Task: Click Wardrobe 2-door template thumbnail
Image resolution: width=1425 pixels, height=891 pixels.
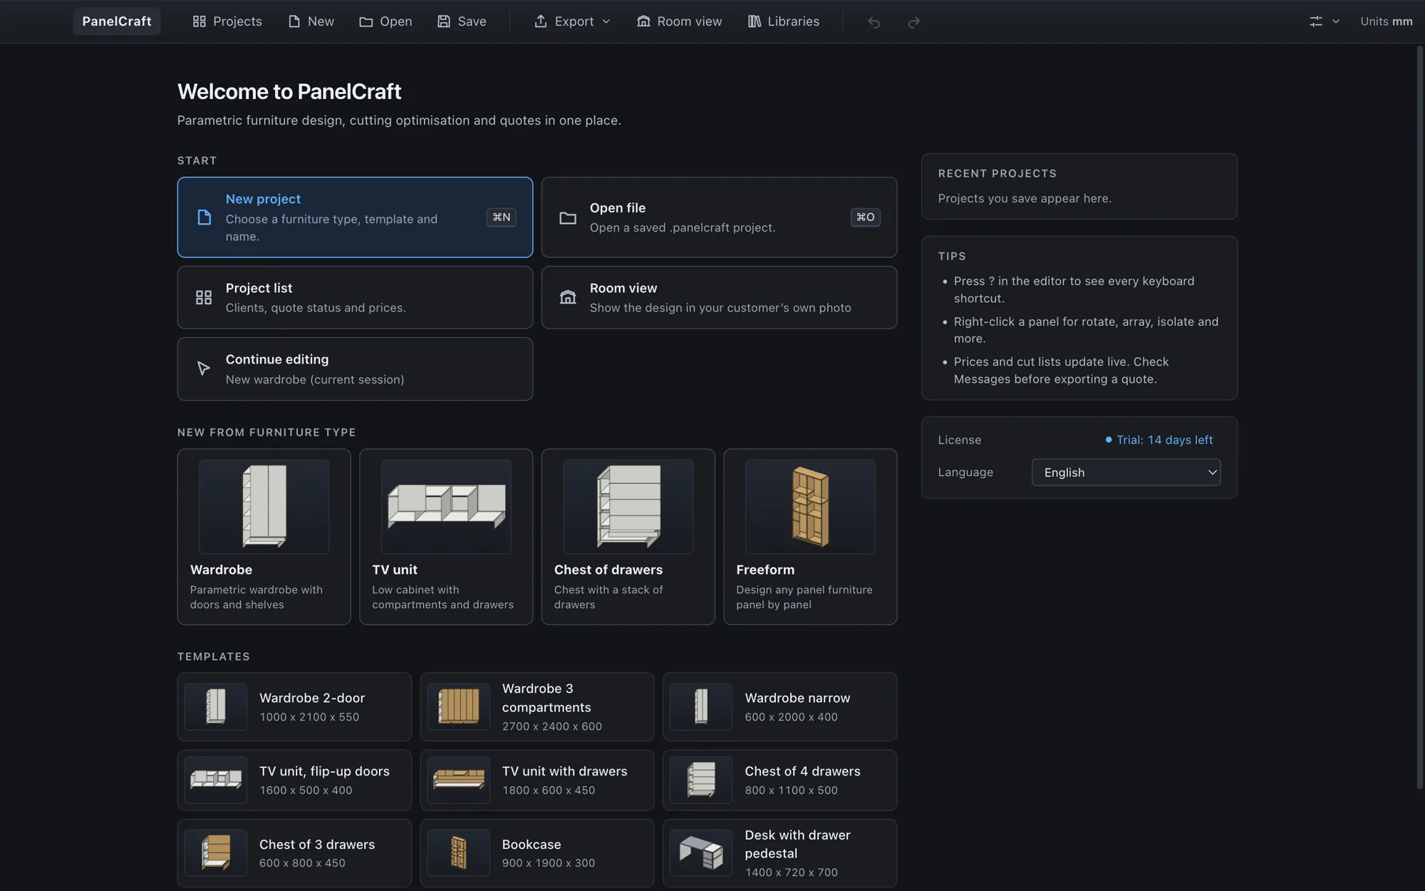Action: 216,706
